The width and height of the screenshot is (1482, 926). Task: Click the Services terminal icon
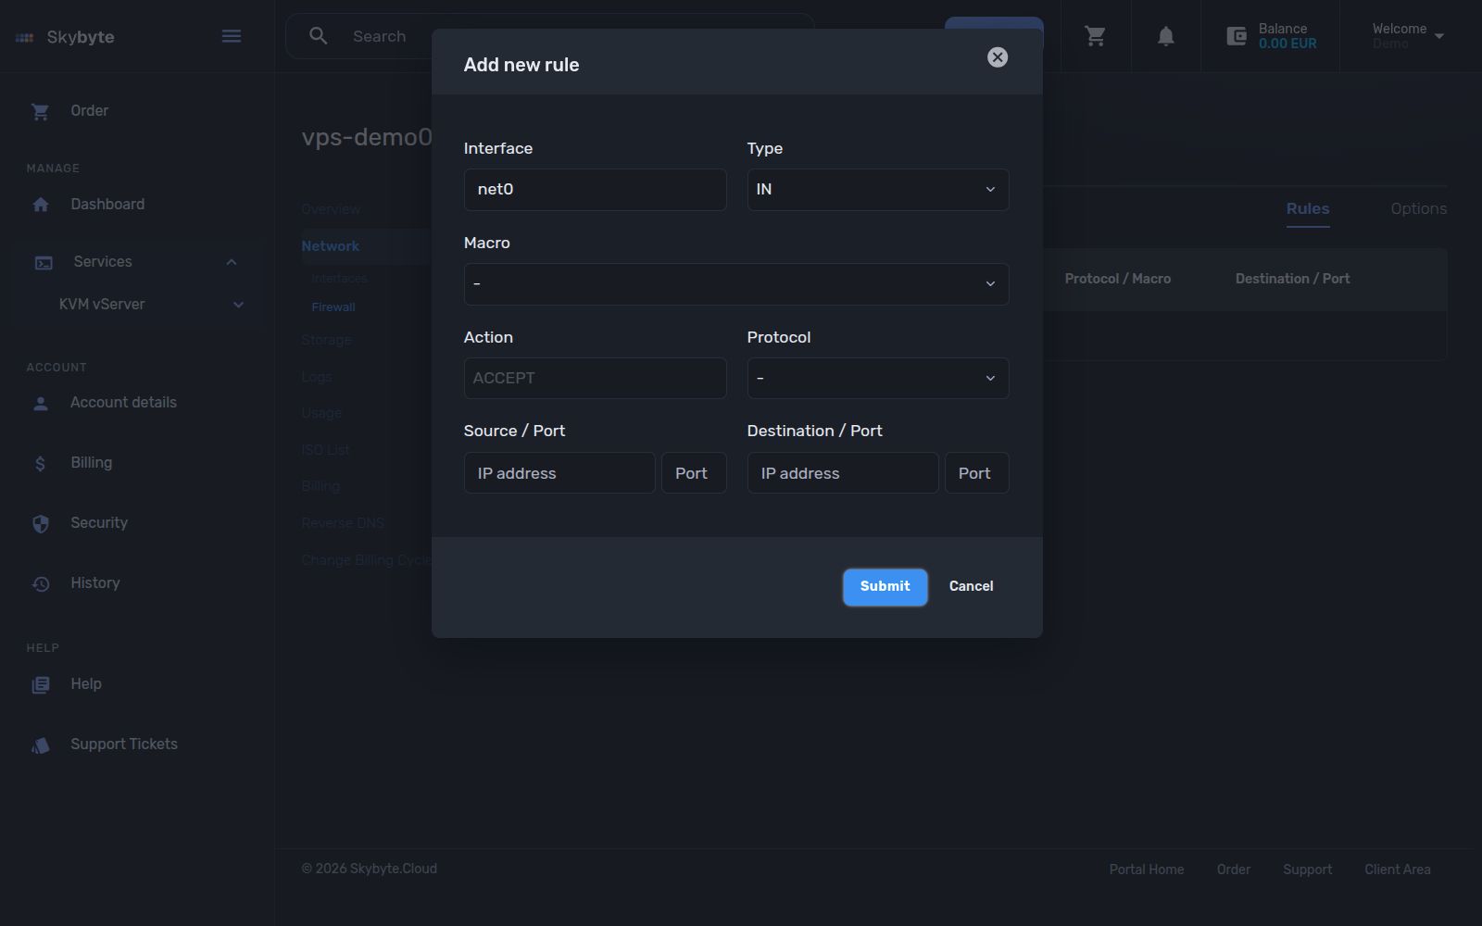coord(44,263)
